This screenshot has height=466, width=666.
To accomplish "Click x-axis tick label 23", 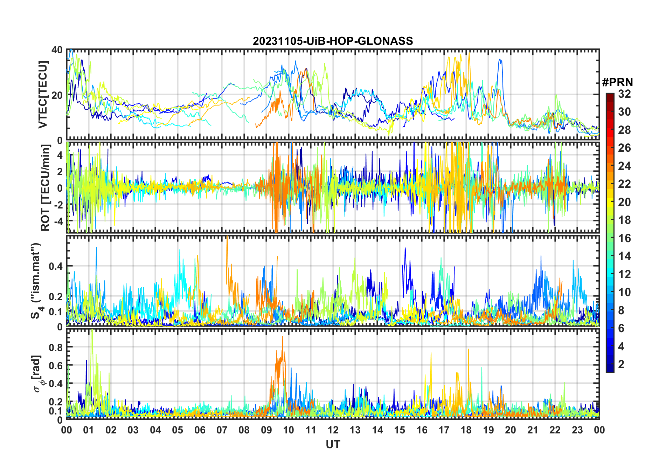I will coord(577,430).
